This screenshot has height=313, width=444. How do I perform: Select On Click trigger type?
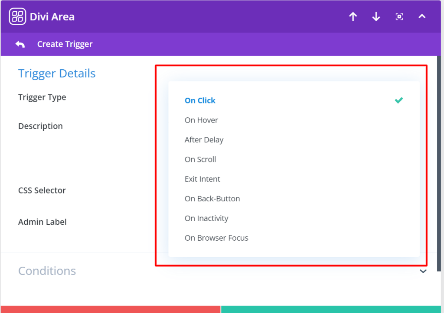[294, 100]
